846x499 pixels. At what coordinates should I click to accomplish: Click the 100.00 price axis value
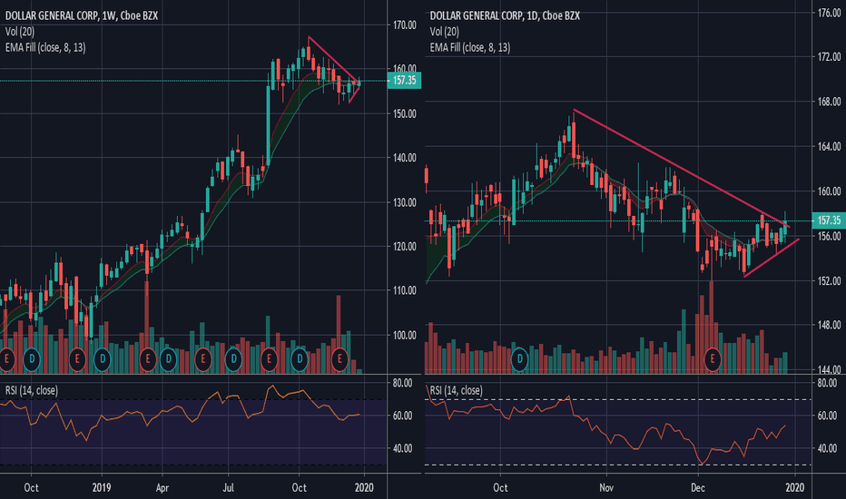405,335
